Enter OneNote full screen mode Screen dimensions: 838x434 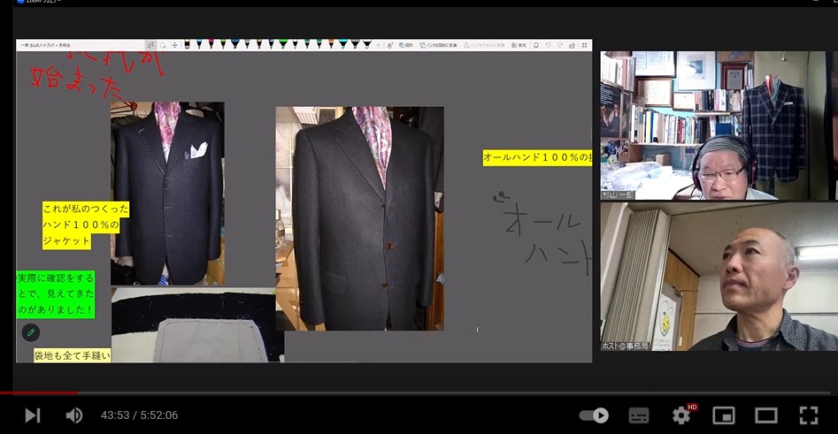pyautogui.click(x=584, y=45)
